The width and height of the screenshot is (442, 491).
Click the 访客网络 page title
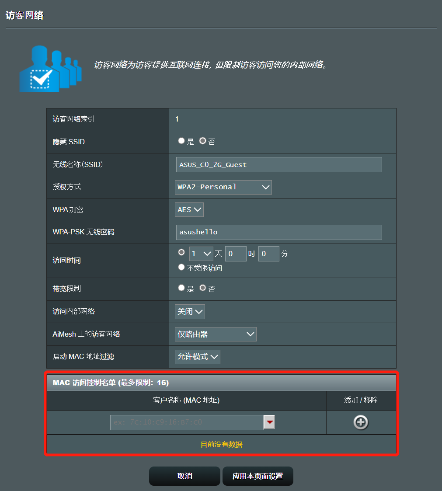[24, 14]
